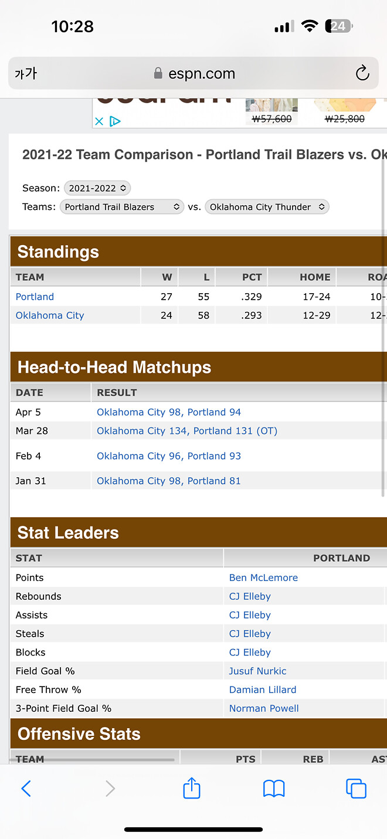Open the Oklahoma City link in Standings
The image size is (387, 839).
pyautogui.click(x=50, y=315)
